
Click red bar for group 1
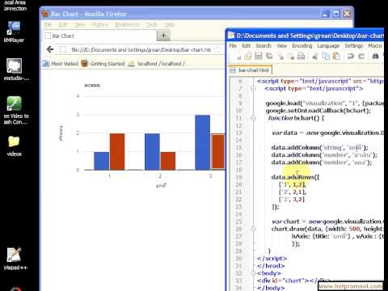117,152
